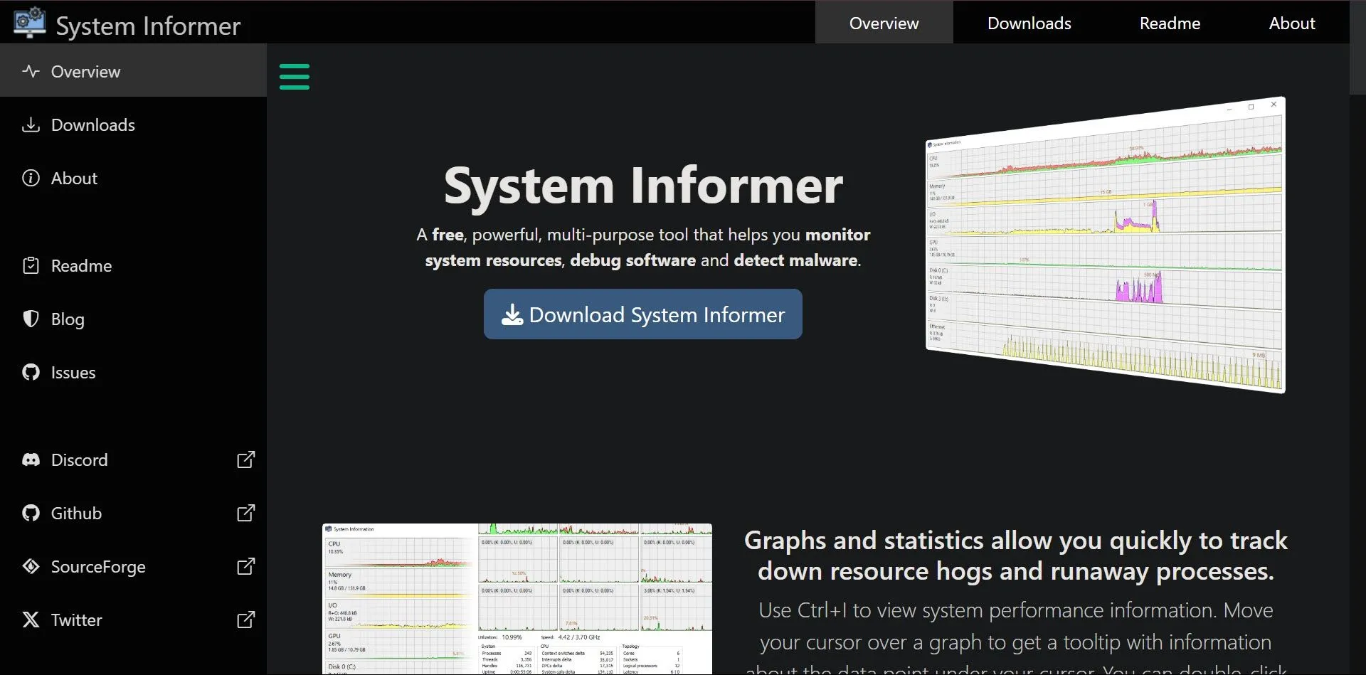Select the Readme tab in top navigation
Image resolution: width=1366 pixels, height=675 pixels.
1170,23
